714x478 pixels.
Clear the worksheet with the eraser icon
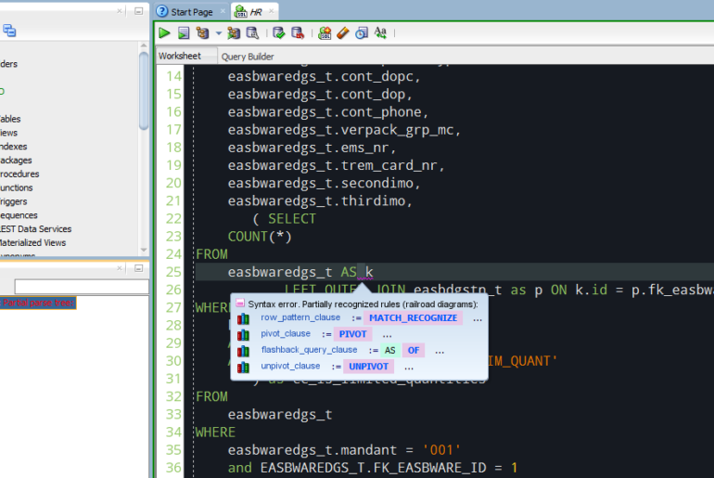(343, 33)
